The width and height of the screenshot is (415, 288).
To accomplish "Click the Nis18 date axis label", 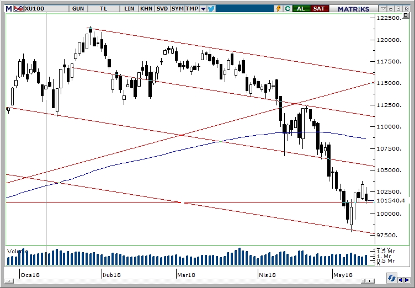I will 267,275.
